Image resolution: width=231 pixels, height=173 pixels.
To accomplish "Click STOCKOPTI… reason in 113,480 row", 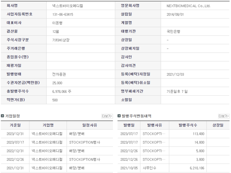I will point(154,134).
